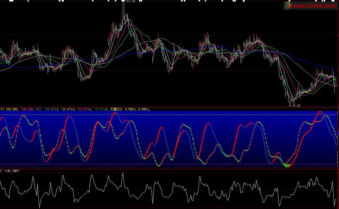
Task: Click the -141.398 value in bottom panel
Action: pos(11,171)
